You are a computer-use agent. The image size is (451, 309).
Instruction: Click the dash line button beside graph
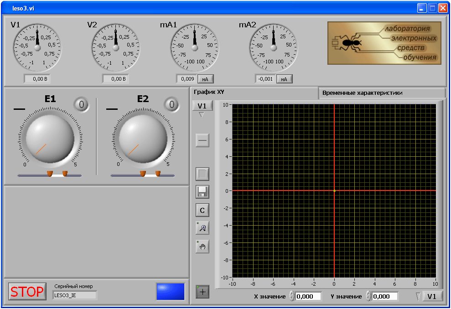point(202,140)
